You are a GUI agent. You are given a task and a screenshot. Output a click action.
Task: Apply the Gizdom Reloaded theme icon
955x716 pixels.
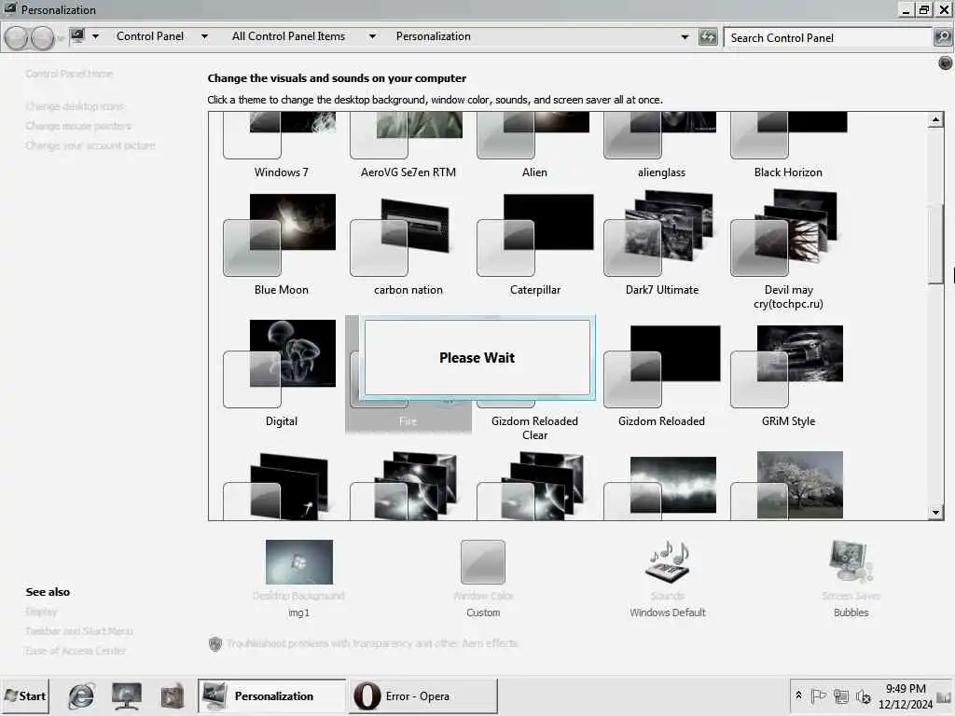tap(662, 366)
